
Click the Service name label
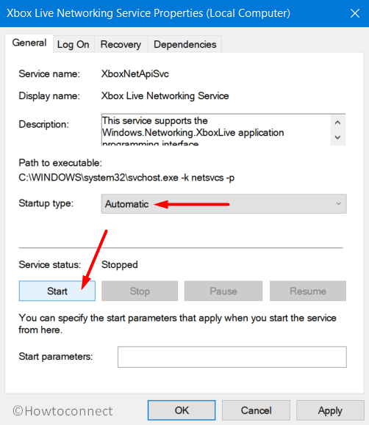[49, 74]
